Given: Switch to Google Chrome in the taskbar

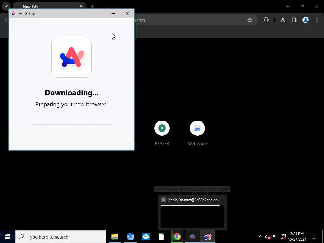Looking at the screenshot, I should [x=177, y=237].
